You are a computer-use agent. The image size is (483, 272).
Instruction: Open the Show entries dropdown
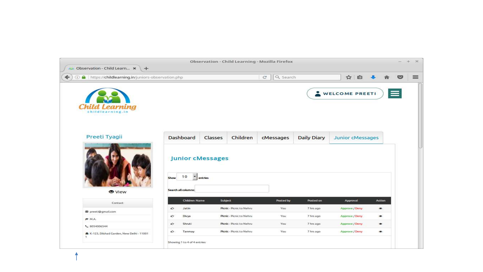click(x=187, y=177)
